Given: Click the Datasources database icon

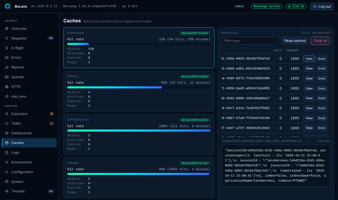Looking at the screenshot, I should [x=7, y=133].
